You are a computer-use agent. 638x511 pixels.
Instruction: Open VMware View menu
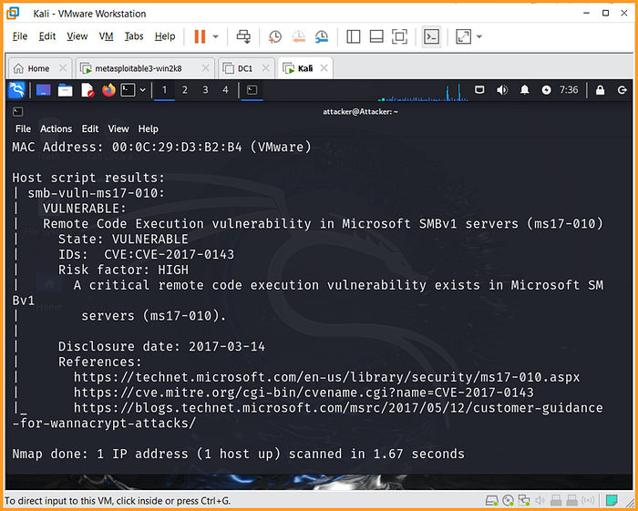pyautogui.click(x=77, y=36)
